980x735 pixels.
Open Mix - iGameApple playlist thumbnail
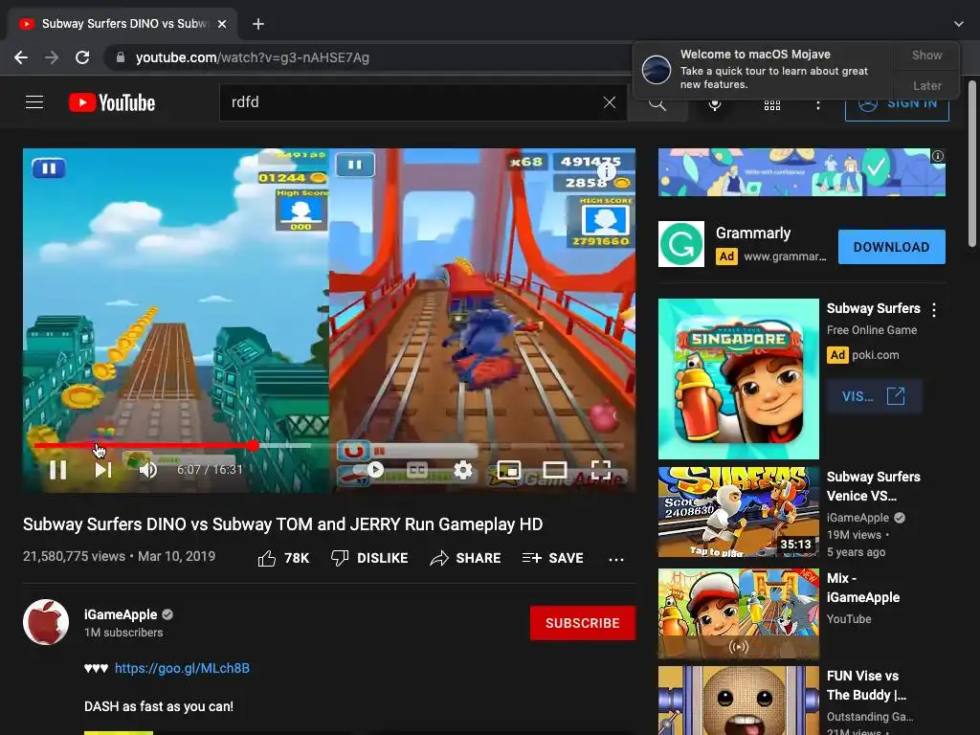point(738,613)
